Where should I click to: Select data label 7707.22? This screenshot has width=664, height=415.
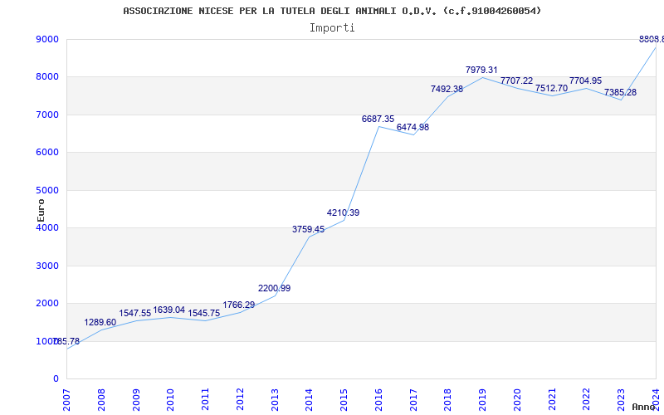pyautogui.click(x=516, y=81)
